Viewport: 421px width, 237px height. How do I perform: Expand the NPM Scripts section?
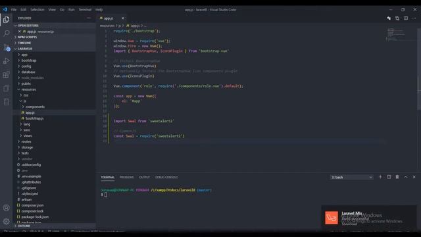54,37
